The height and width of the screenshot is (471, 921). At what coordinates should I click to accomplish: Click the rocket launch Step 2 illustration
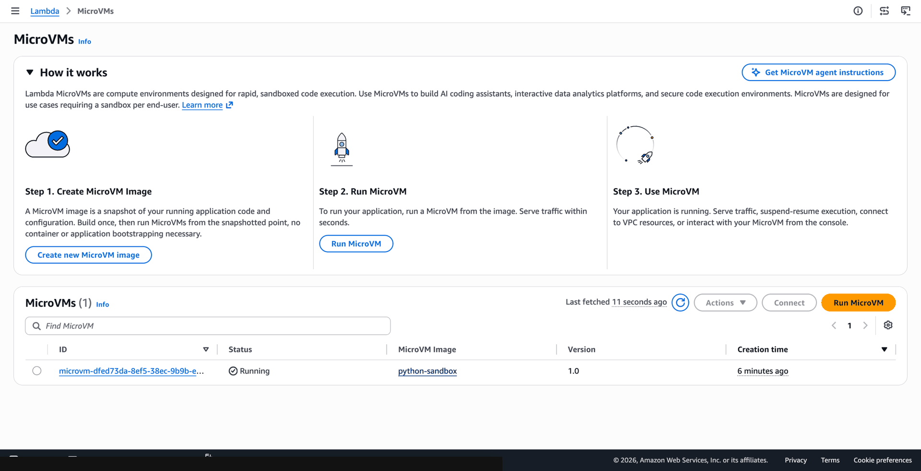pyautogui.click(x=342, y=149)
